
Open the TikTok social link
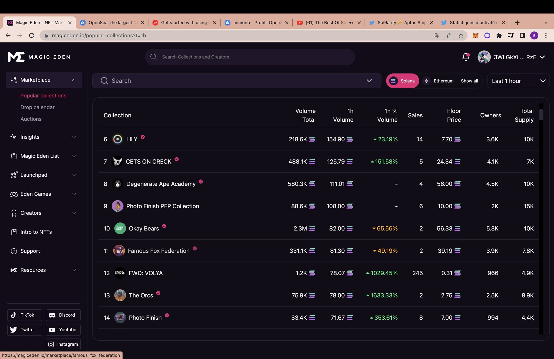[25, 315]
